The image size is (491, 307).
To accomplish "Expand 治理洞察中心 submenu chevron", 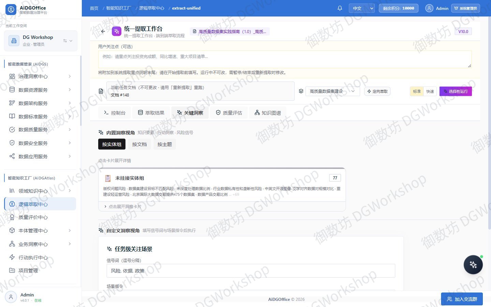I will point(70,76).
